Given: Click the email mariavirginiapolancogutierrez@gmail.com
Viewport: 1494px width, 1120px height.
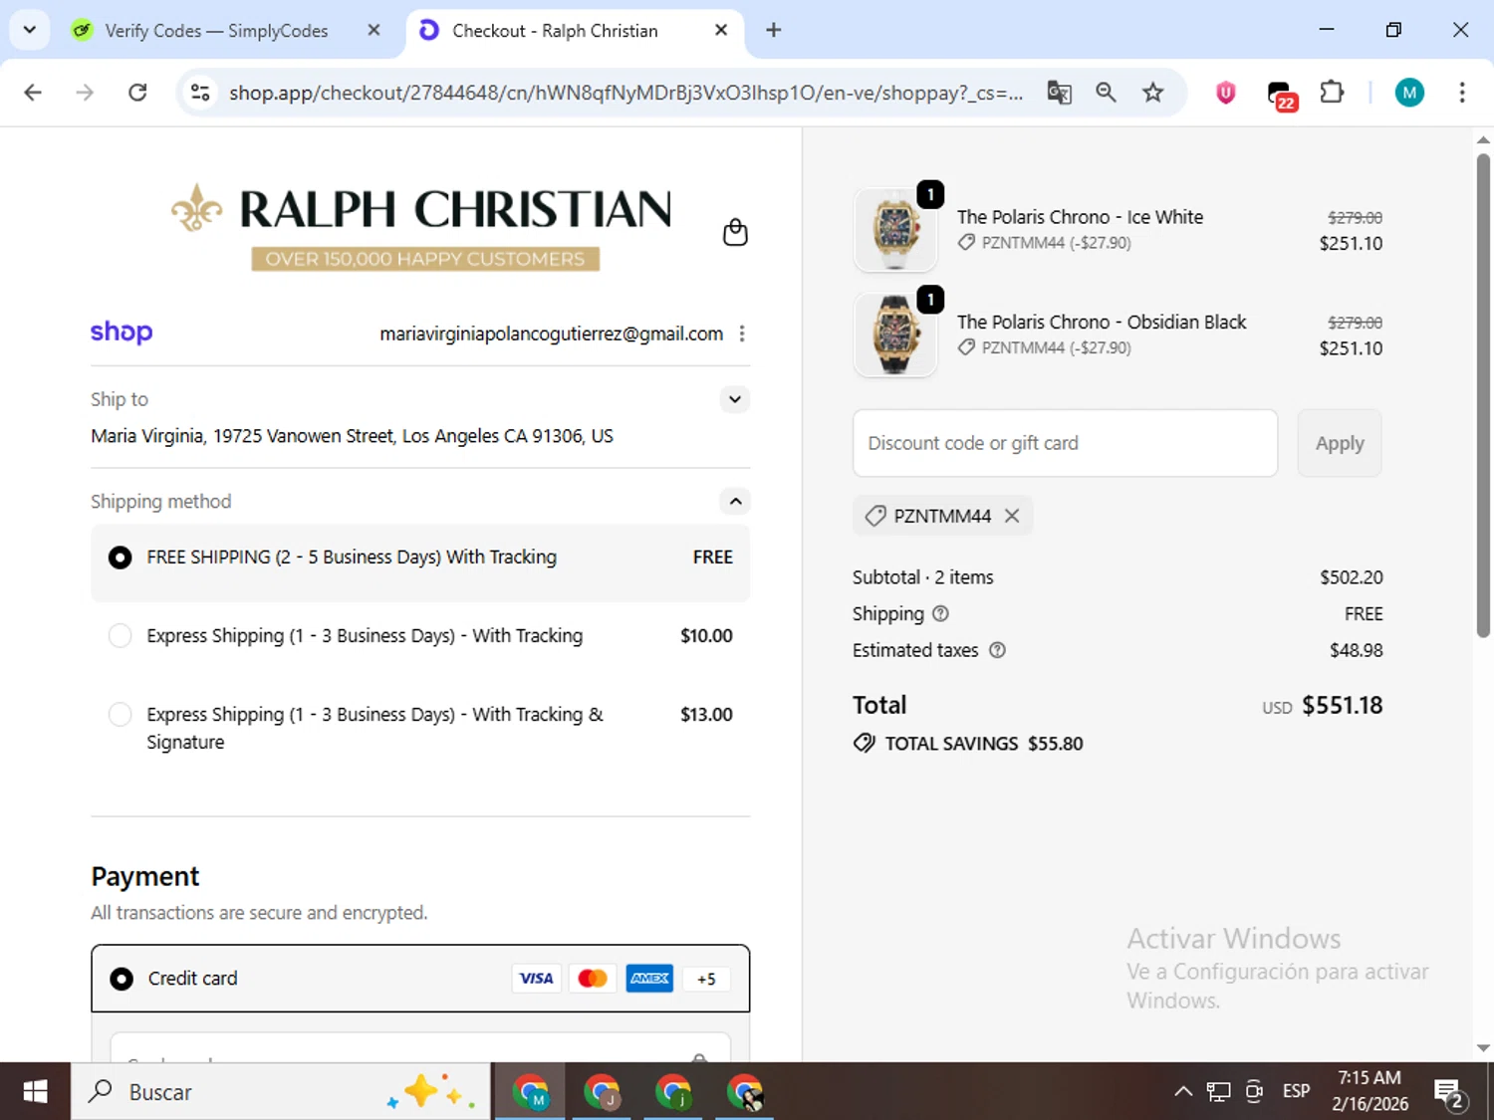Looking at the screenshot, I should tap(551, 334).
